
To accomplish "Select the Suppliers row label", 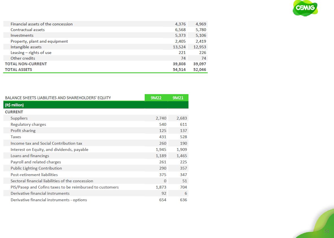I will [19, 118].
